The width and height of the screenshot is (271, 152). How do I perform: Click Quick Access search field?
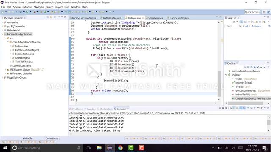[x=252, y=12]
